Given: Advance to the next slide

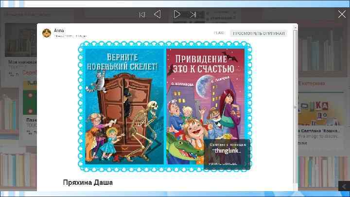Looking at the screenshot, I should coord(177,14).
